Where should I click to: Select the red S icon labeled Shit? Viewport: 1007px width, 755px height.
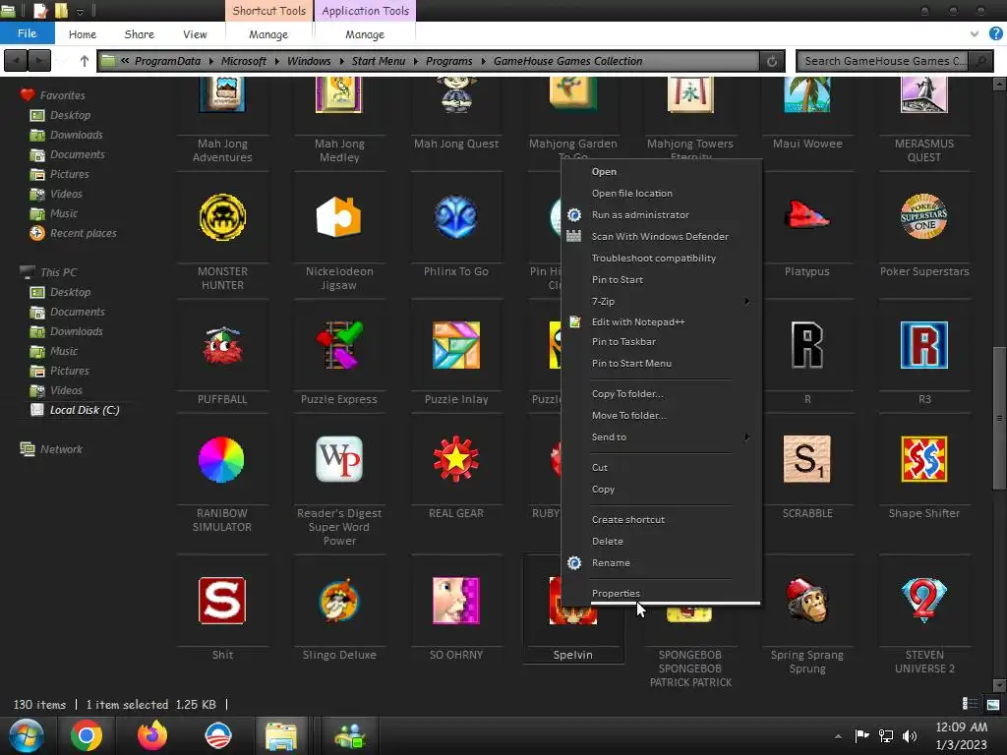click(222, 601)
